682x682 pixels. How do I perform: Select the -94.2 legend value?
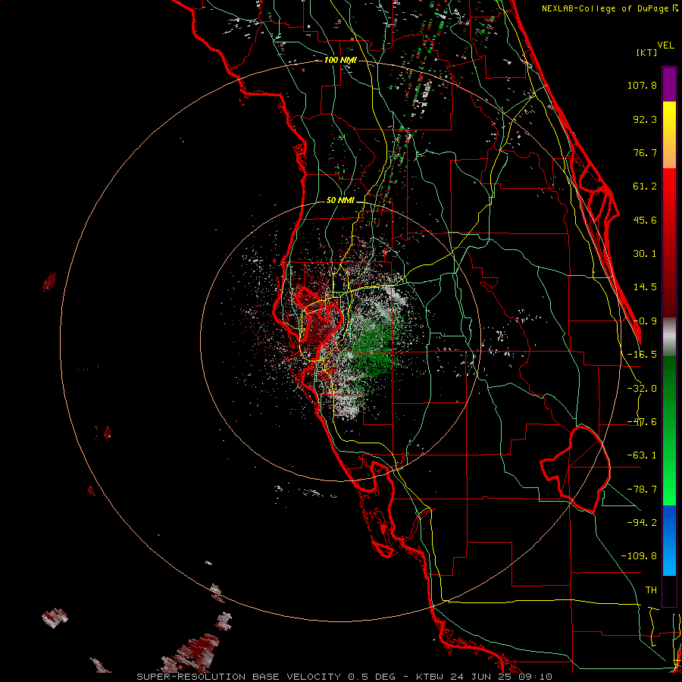click(x=642, y=522)
